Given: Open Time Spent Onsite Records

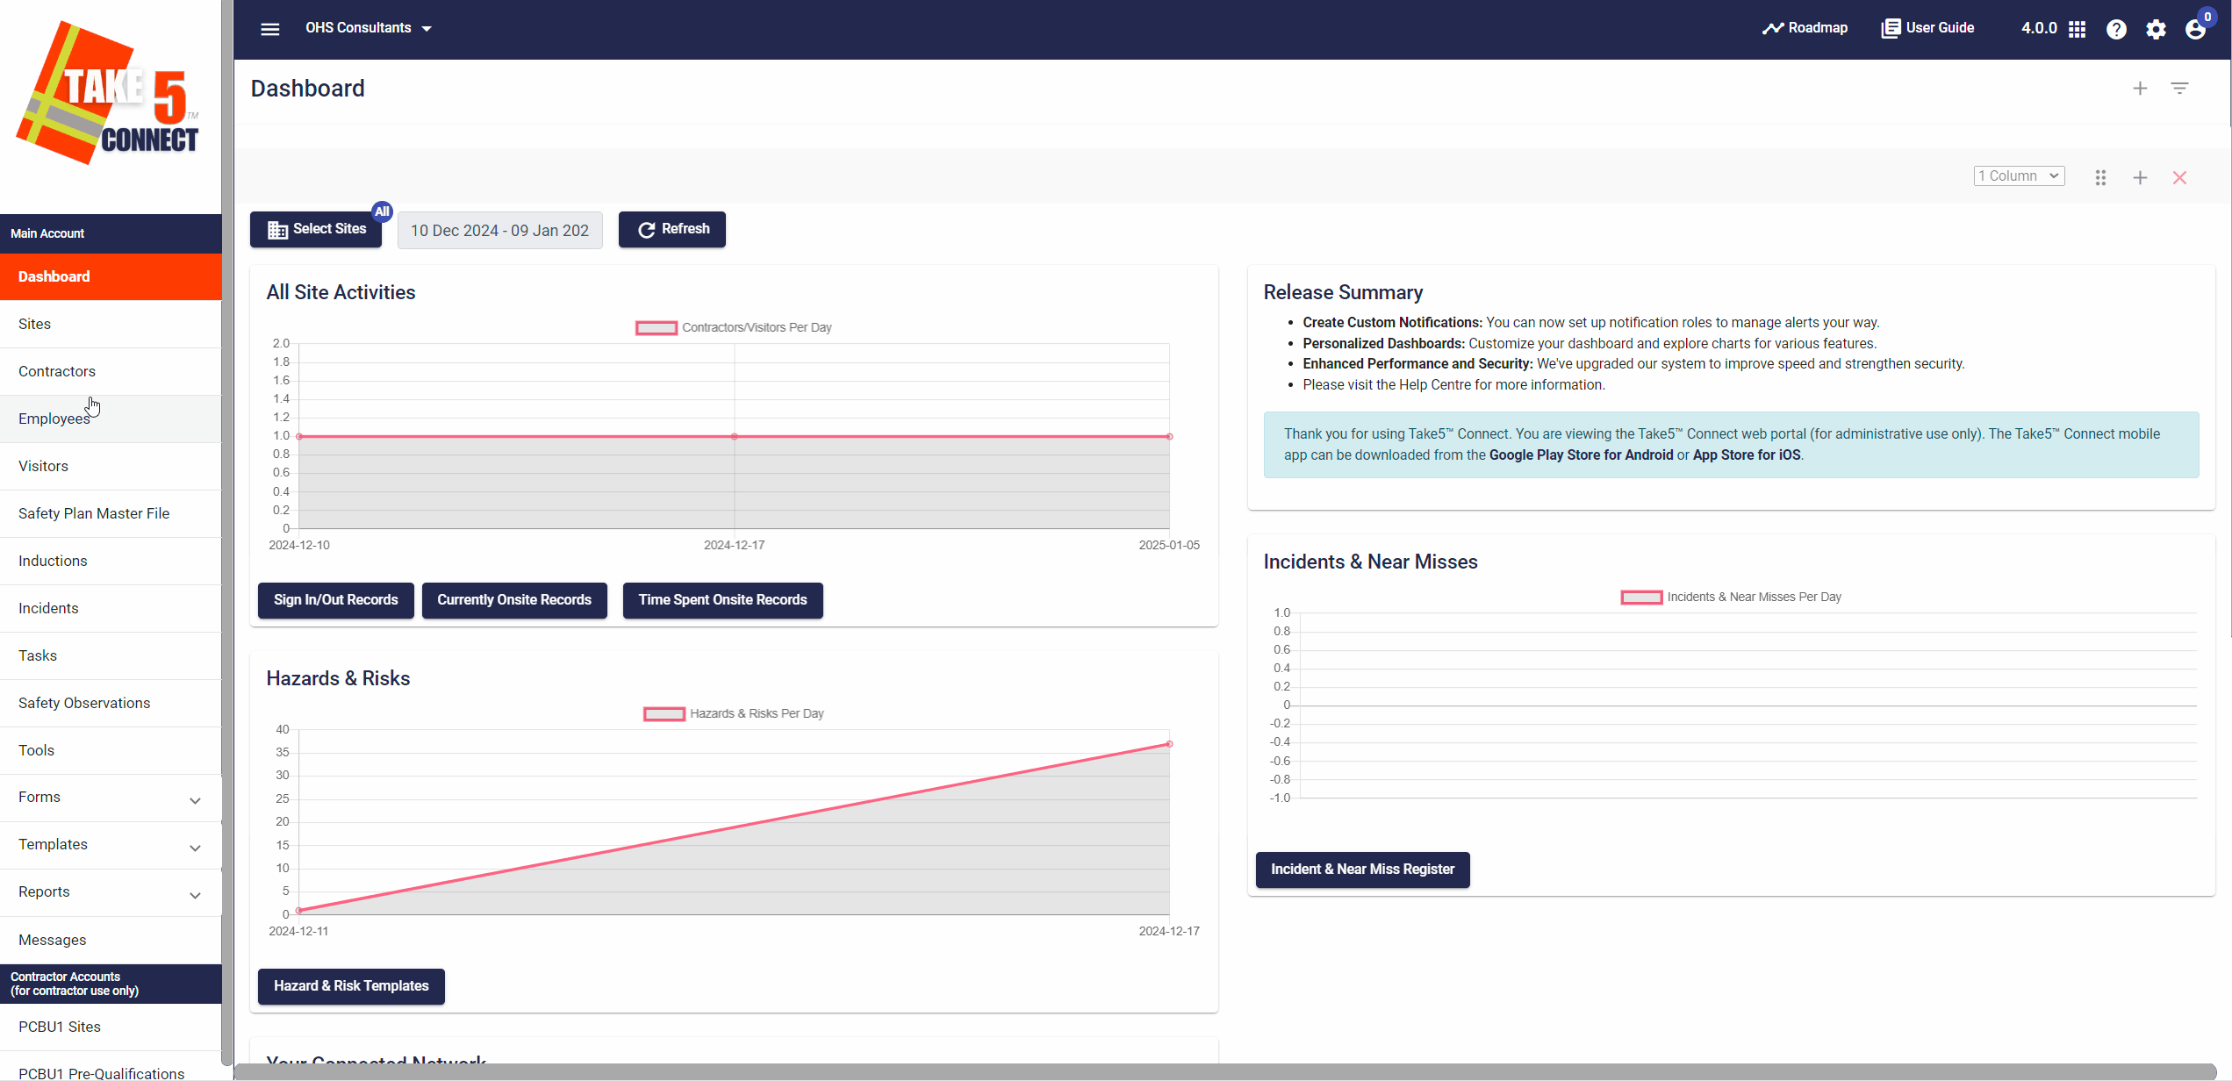Looking at the screenshot, I should point(723,600).
